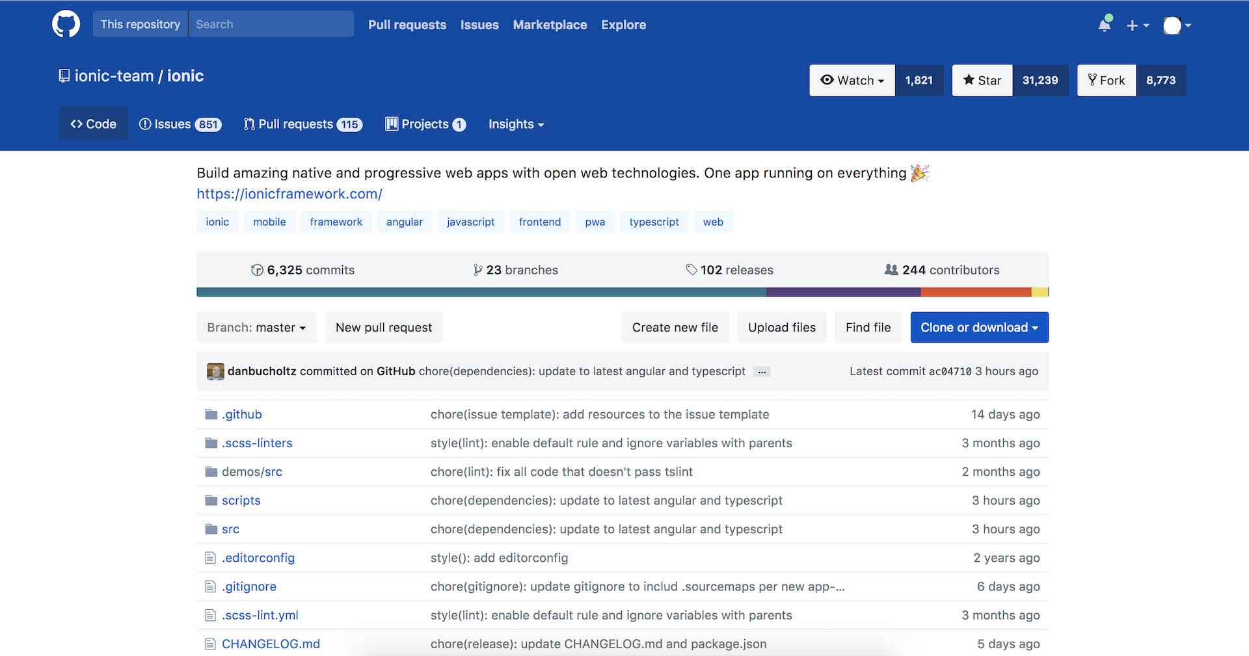Image resolution: width=1249 pixels, height=656 pixels.
Task: View the 1,821 watchers count
Action: 919,80
